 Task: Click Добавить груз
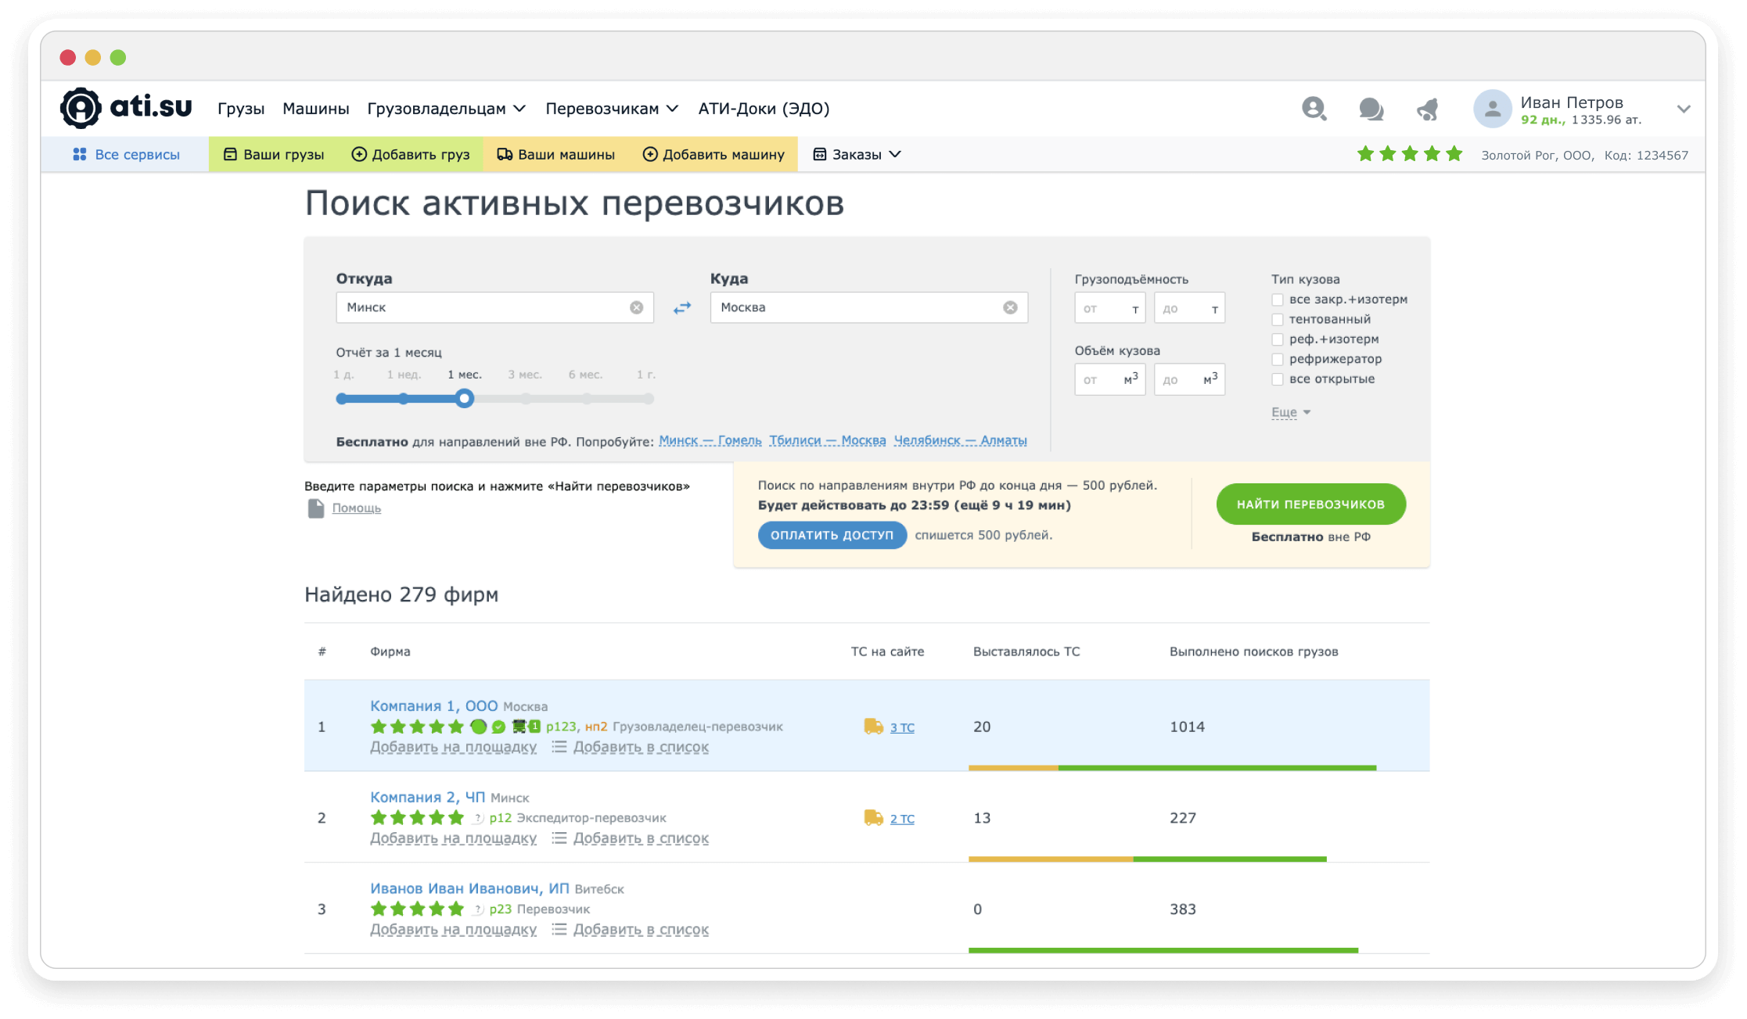coord(411,154)
